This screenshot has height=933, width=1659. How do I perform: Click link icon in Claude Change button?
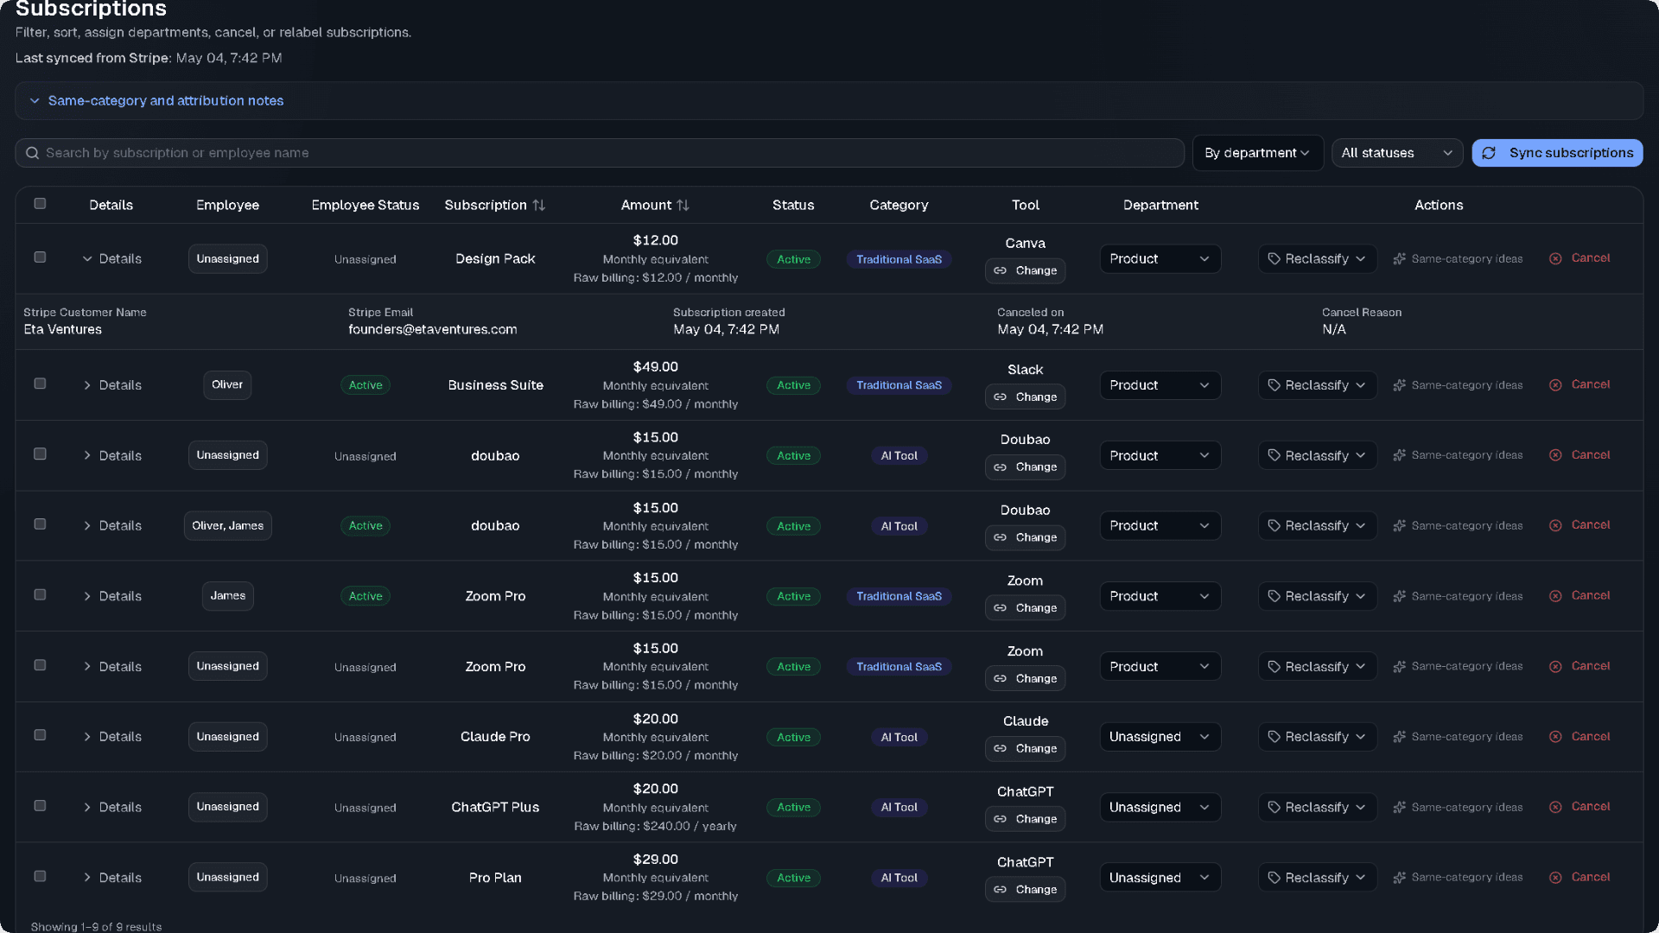(1000, 749)
